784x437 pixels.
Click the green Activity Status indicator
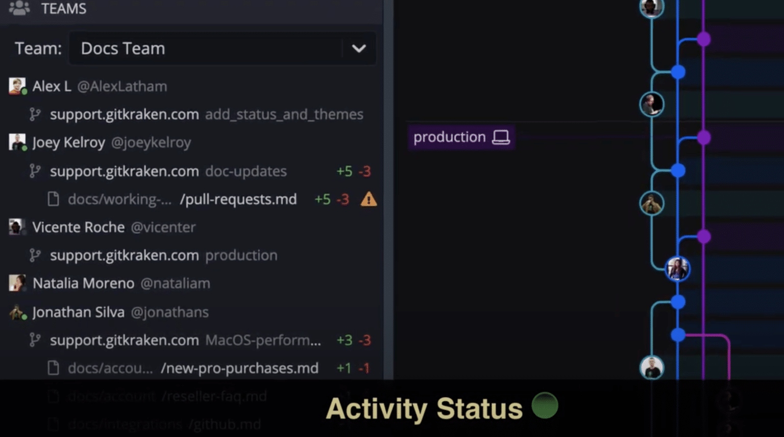coord(545,406)
